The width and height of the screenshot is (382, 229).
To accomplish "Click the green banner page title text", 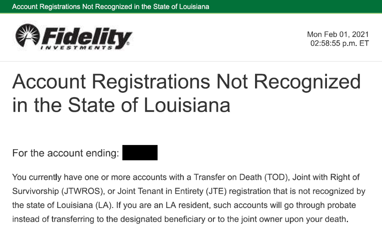I will point(111,7).
